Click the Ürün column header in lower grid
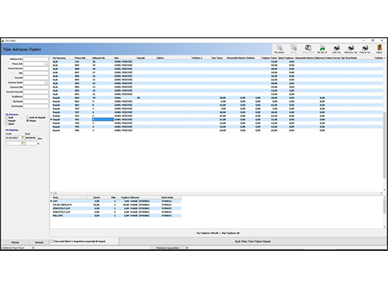Image resolution: width=388 pixels, height=289 pixels. click(x=69, y=197)
